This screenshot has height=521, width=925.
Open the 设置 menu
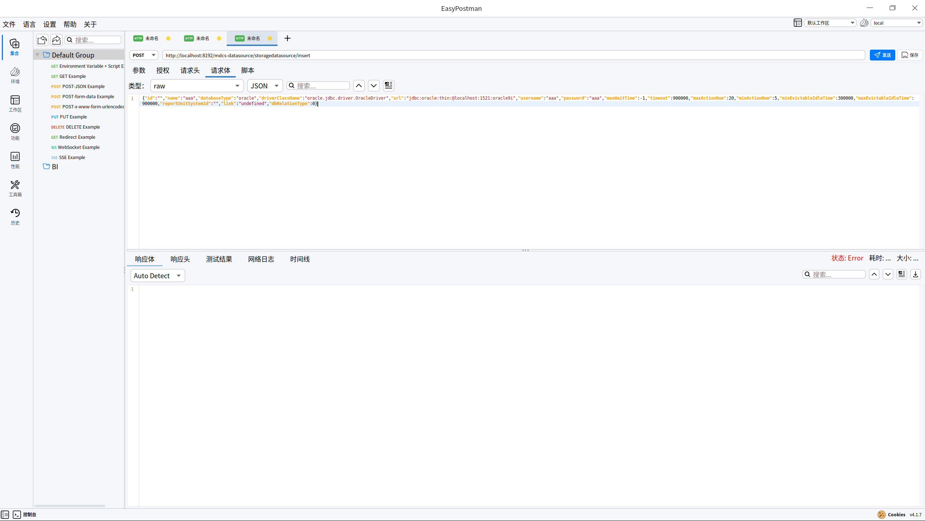[x=49, y=24]
